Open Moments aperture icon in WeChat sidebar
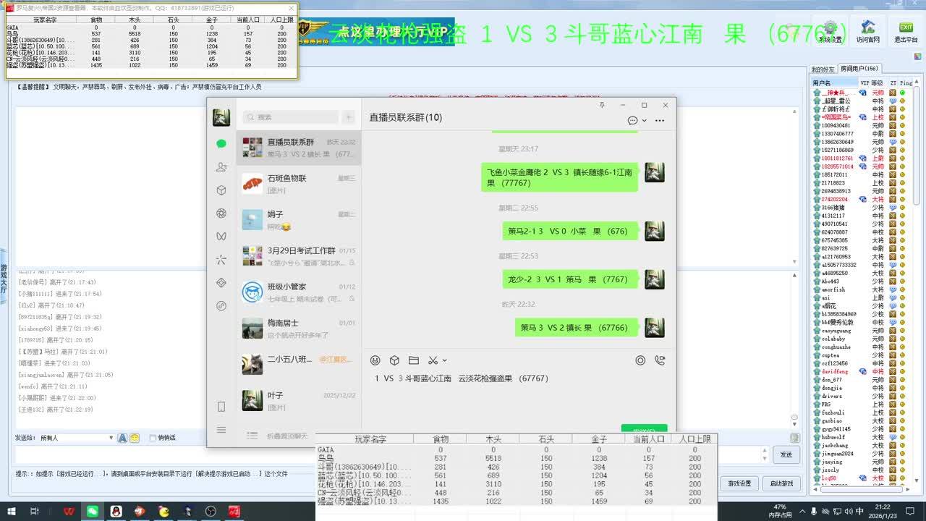This screenshot has width=926, height=521. (x=221, y=213)
